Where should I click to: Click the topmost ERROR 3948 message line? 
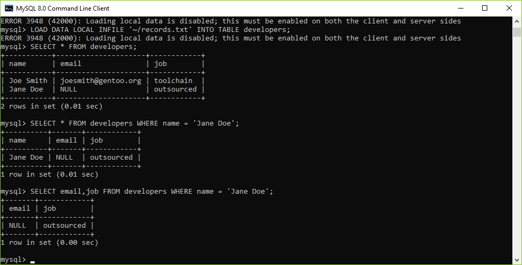[231, 21]
